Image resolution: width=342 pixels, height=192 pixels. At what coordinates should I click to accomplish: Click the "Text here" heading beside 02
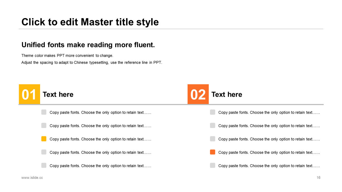pos(227,94)
